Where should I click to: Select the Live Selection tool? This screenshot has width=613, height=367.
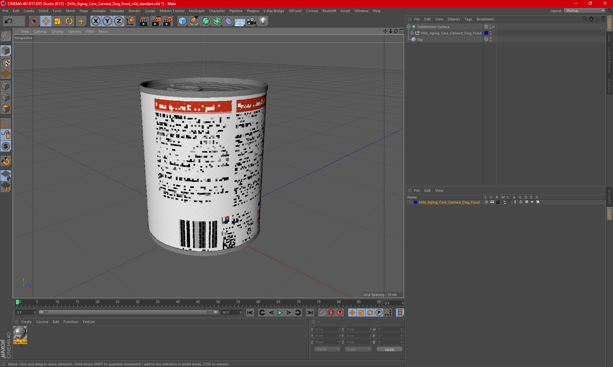pyautogui.click(x=34, y=21)
